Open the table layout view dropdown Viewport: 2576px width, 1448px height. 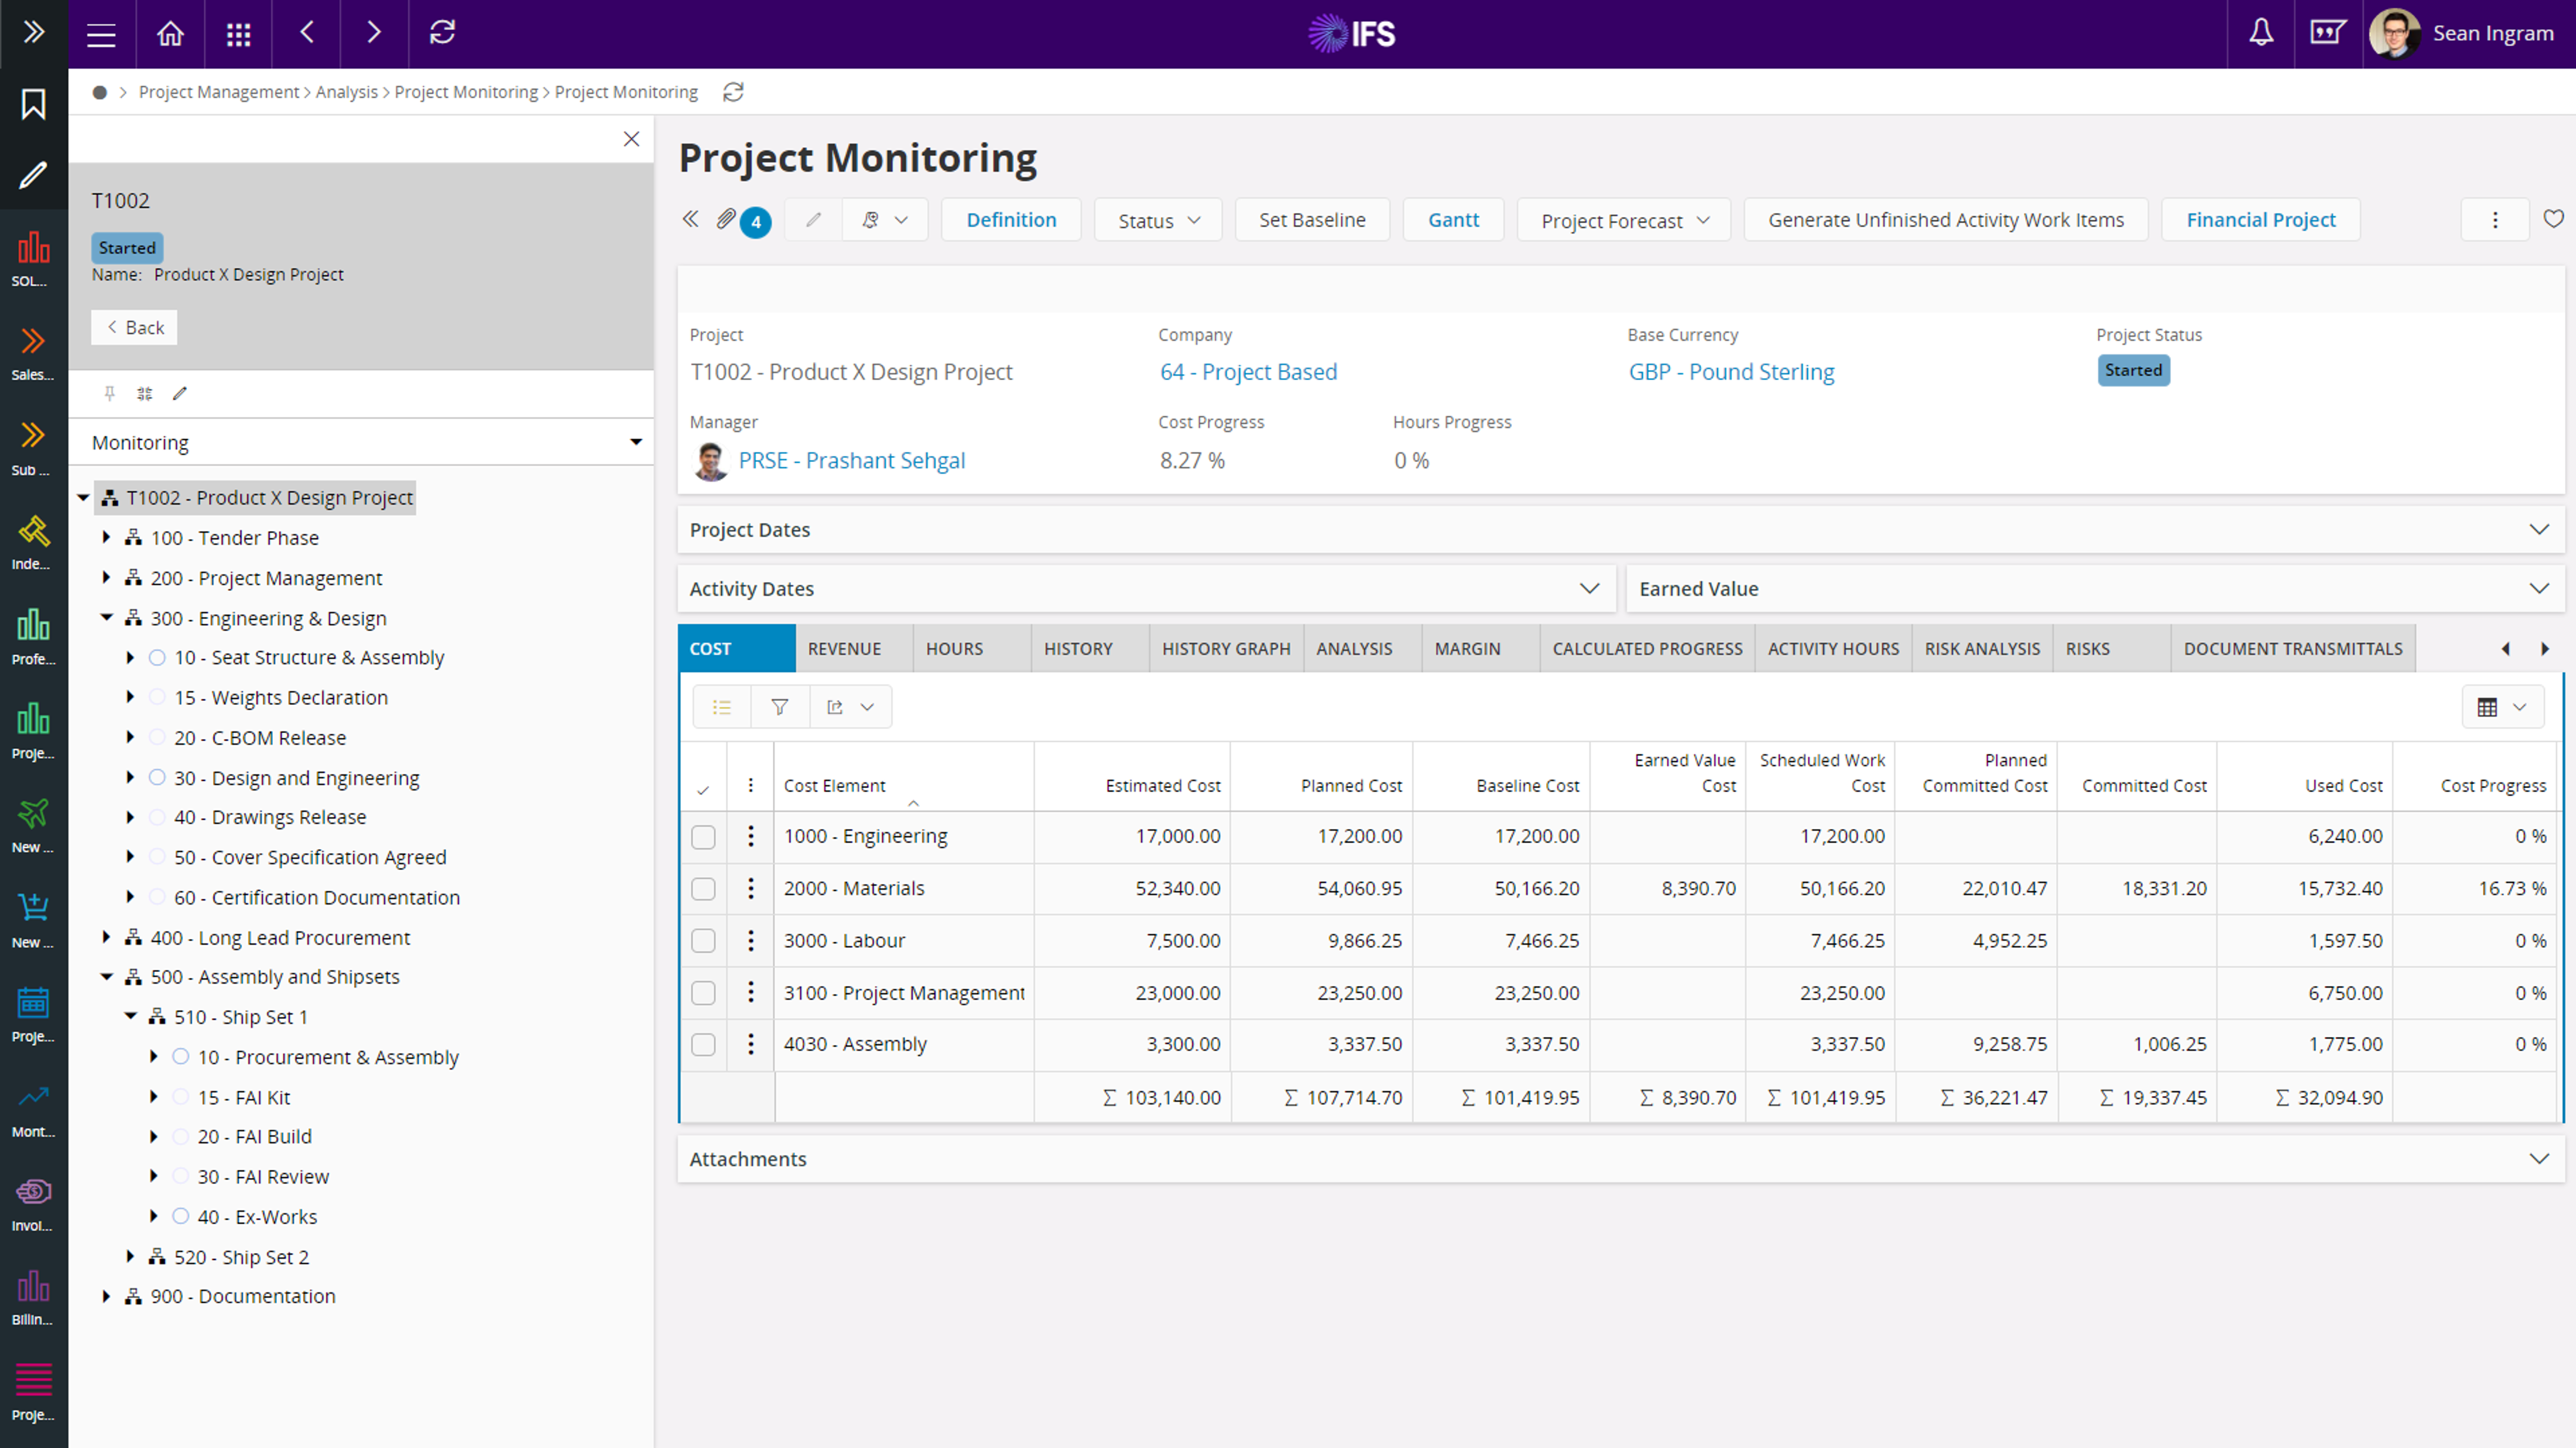click(x=2502, y=707)
